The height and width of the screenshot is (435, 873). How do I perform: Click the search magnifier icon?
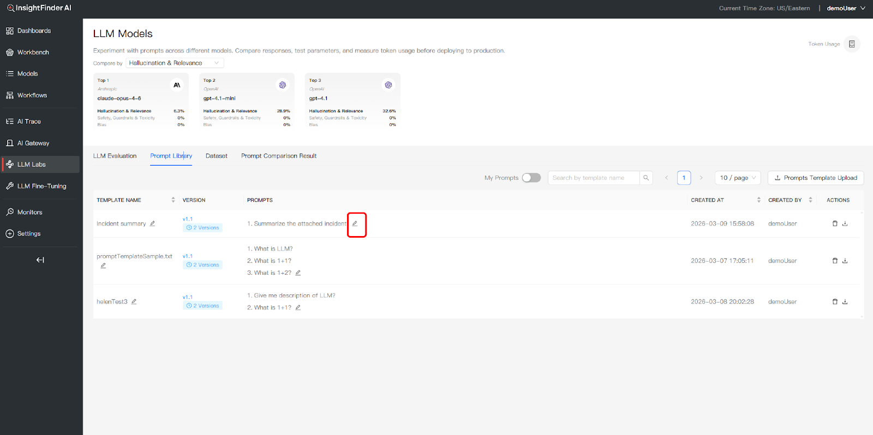tap(646, 178)
